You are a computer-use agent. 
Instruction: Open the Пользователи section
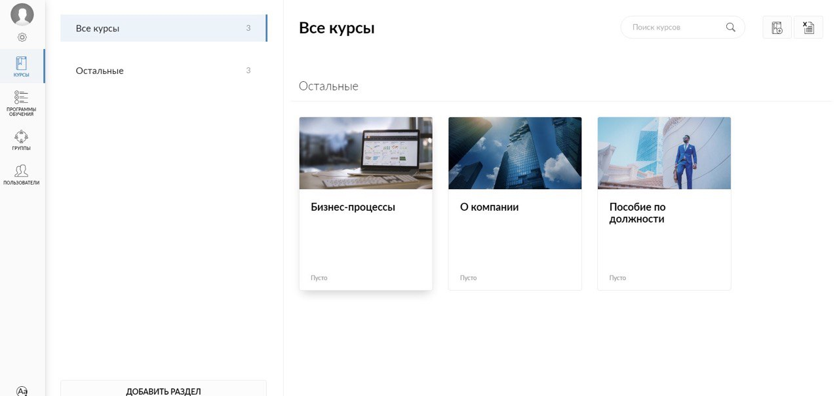[x=22, y=175]
